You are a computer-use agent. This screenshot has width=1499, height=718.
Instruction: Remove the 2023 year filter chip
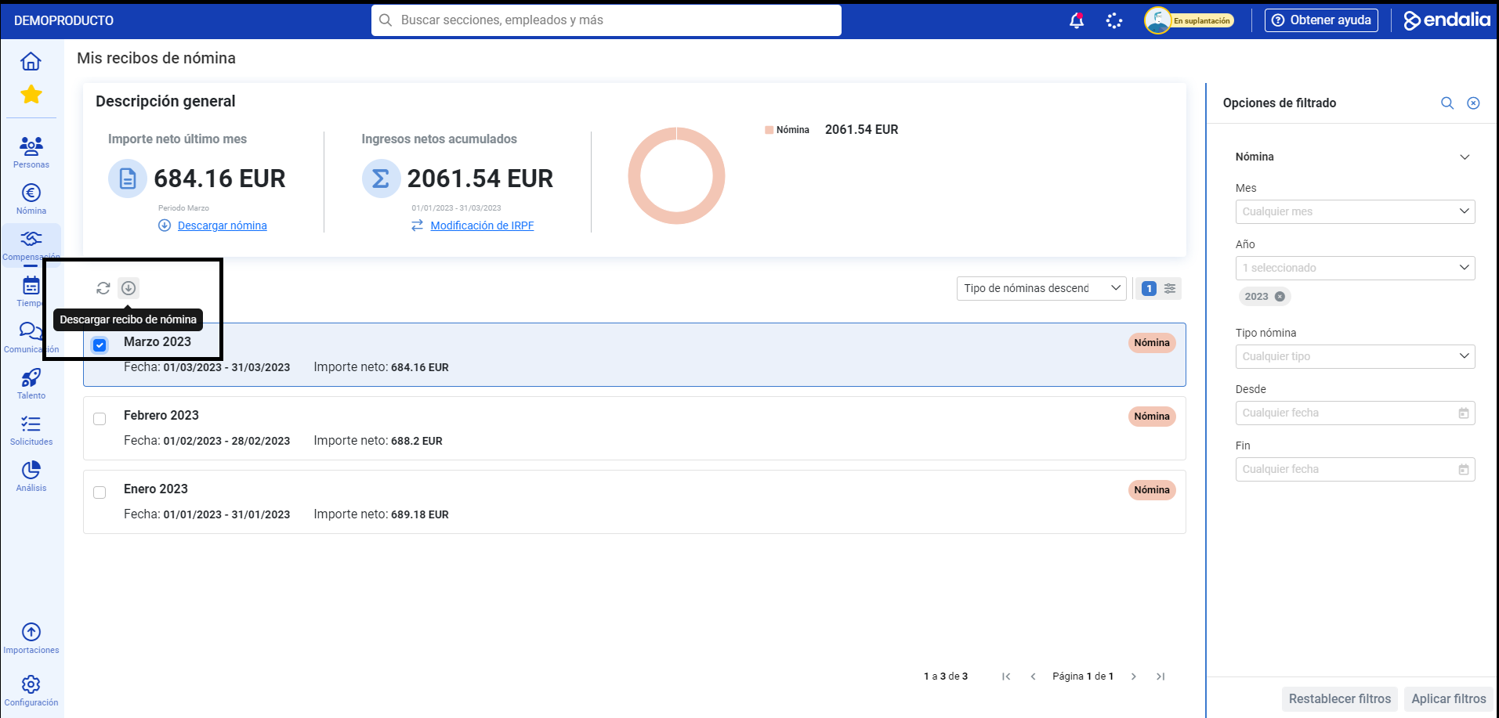click(x=1280, y=297)
